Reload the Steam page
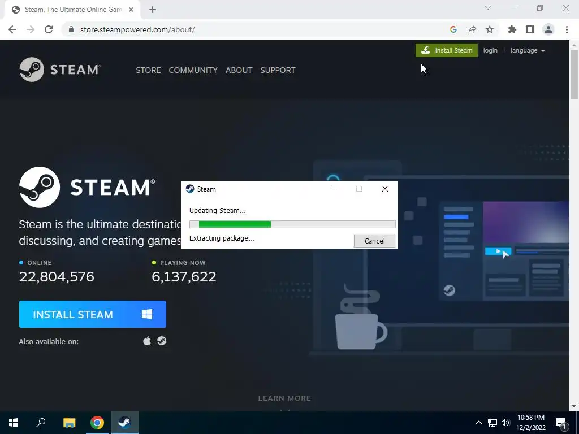The width and height of the screenshot is (579, 434). [x=49, y=29]
